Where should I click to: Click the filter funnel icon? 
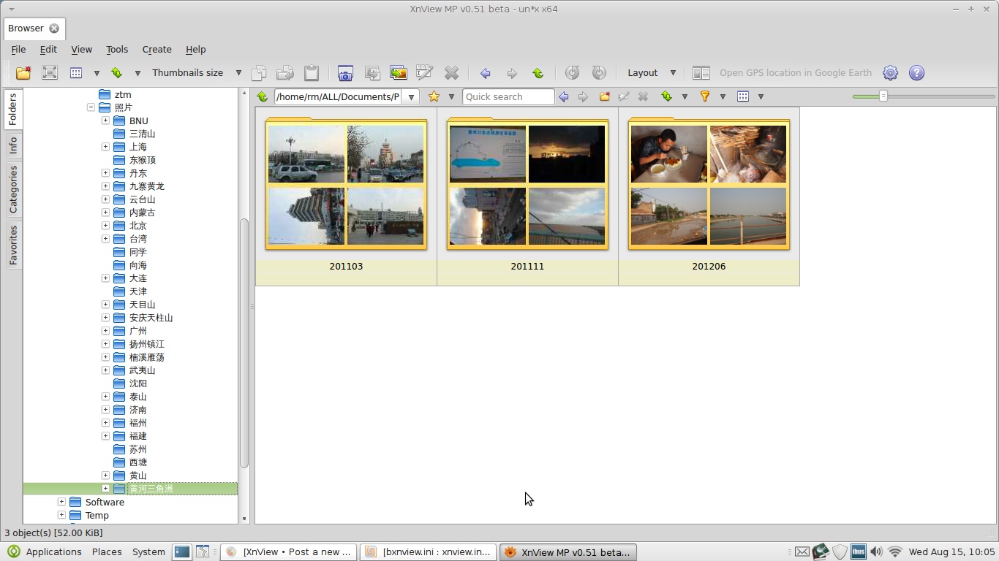(x=705, y=96)
